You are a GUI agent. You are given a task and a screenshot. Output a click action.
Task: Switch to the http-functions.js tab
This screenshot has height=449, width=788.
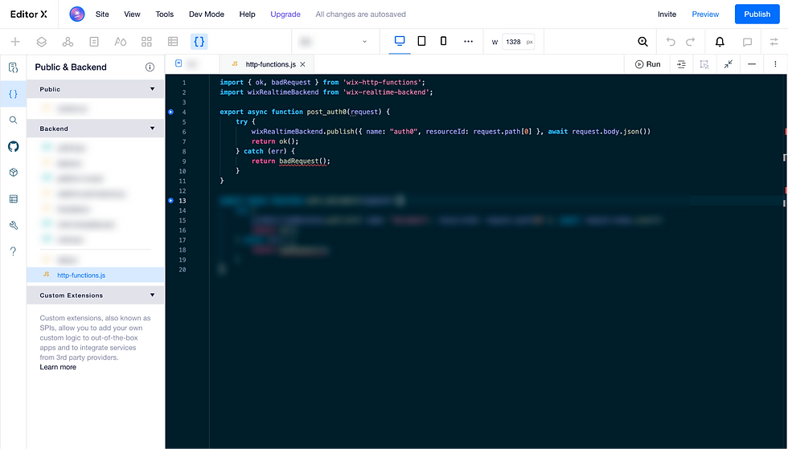[266, 64]
